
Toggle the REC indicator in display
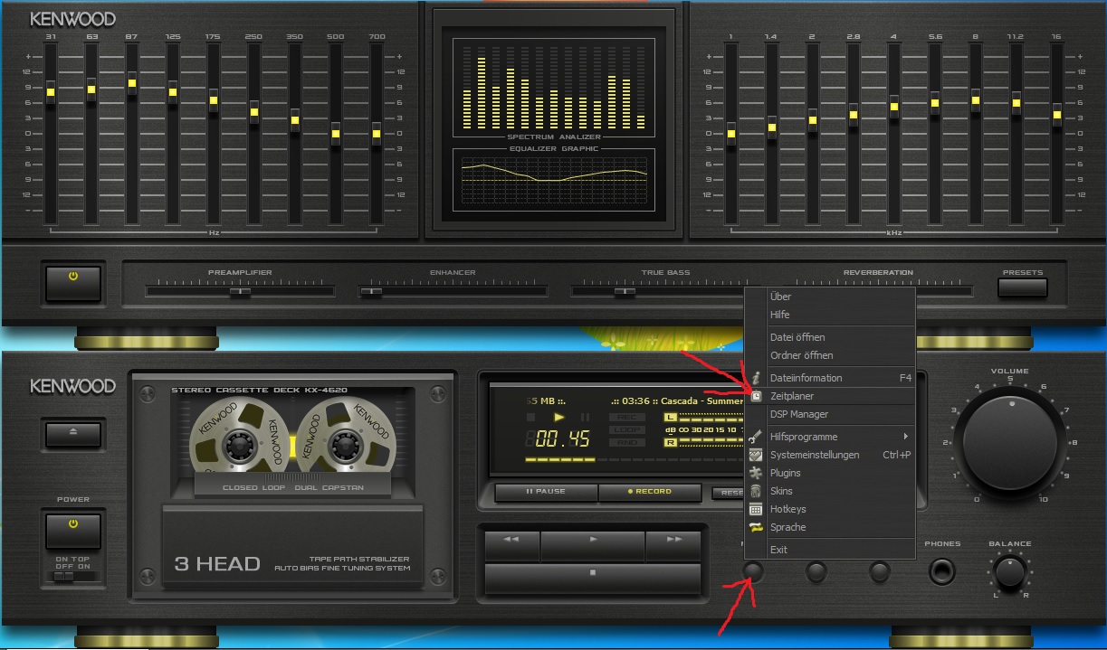pos(625,417)
